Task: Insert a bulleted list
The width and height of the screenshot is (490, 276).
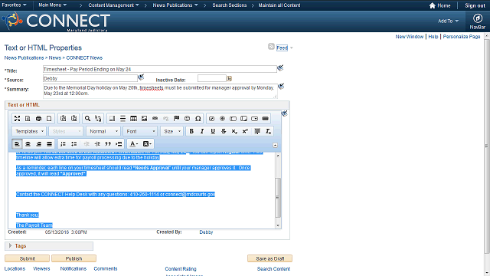Action: pyautogui.click(x=73, y=144)
